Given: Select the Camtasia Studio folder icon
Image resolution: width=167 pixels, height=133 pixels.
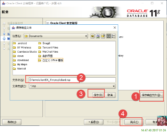Looking at the screenshot, I should (14, 52).
